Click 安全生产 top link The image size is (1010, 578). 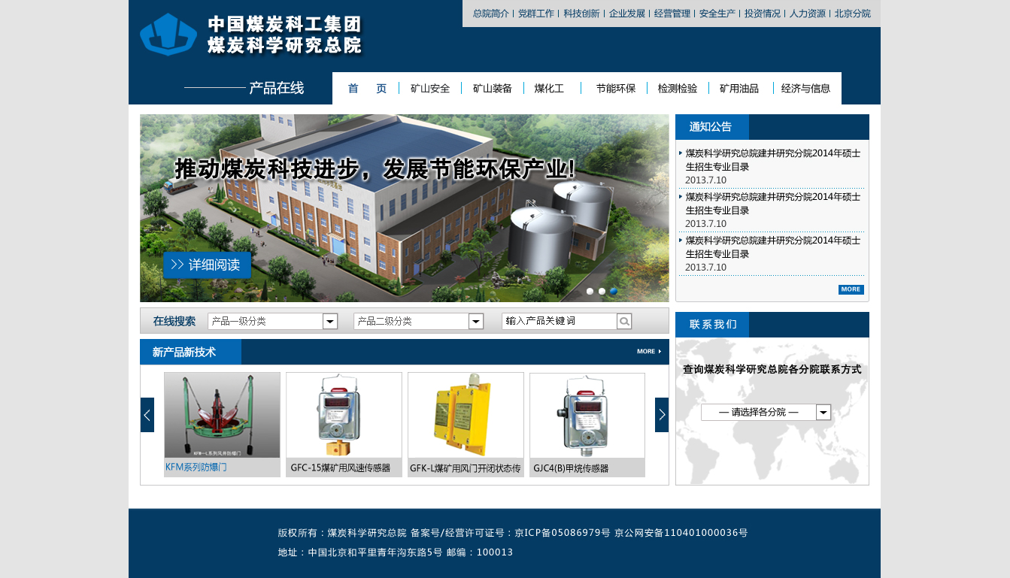click(x=717, y=14)
